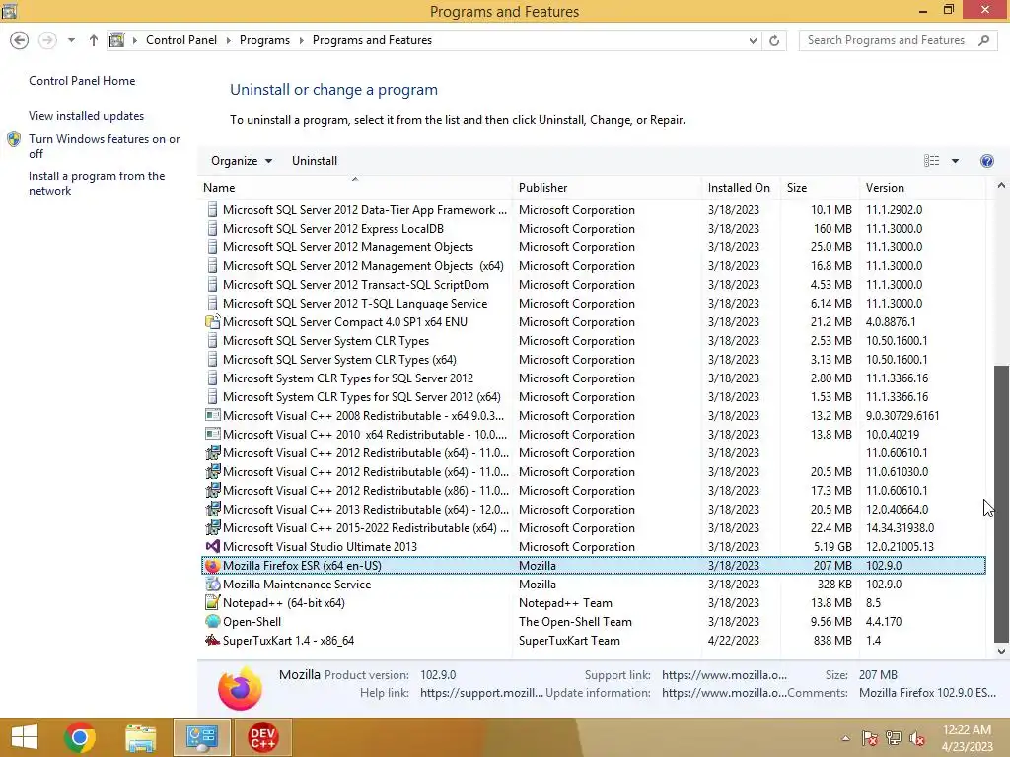The height and width of the screenshot is (757, 1010).
Task: Click the Action Center flag tray icon
Action: tap(869, 738)
